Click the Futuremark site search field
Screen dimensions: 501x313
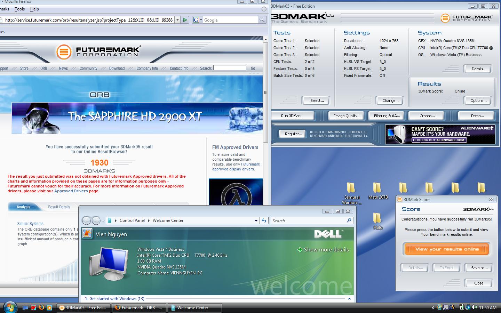click(x=230, y=68)
